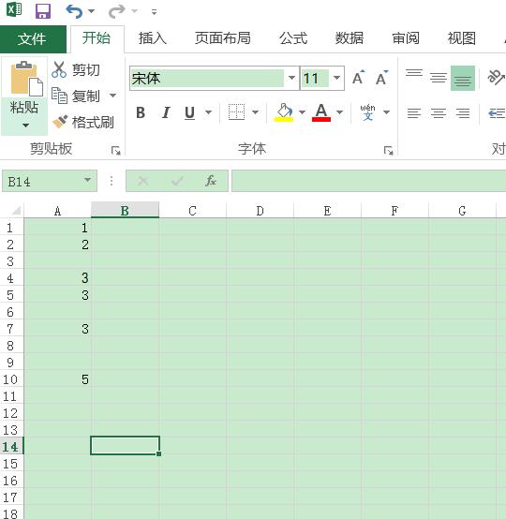506x519 pixels.
Task: Switch to the 插入 tab
Action: point(153,38)
